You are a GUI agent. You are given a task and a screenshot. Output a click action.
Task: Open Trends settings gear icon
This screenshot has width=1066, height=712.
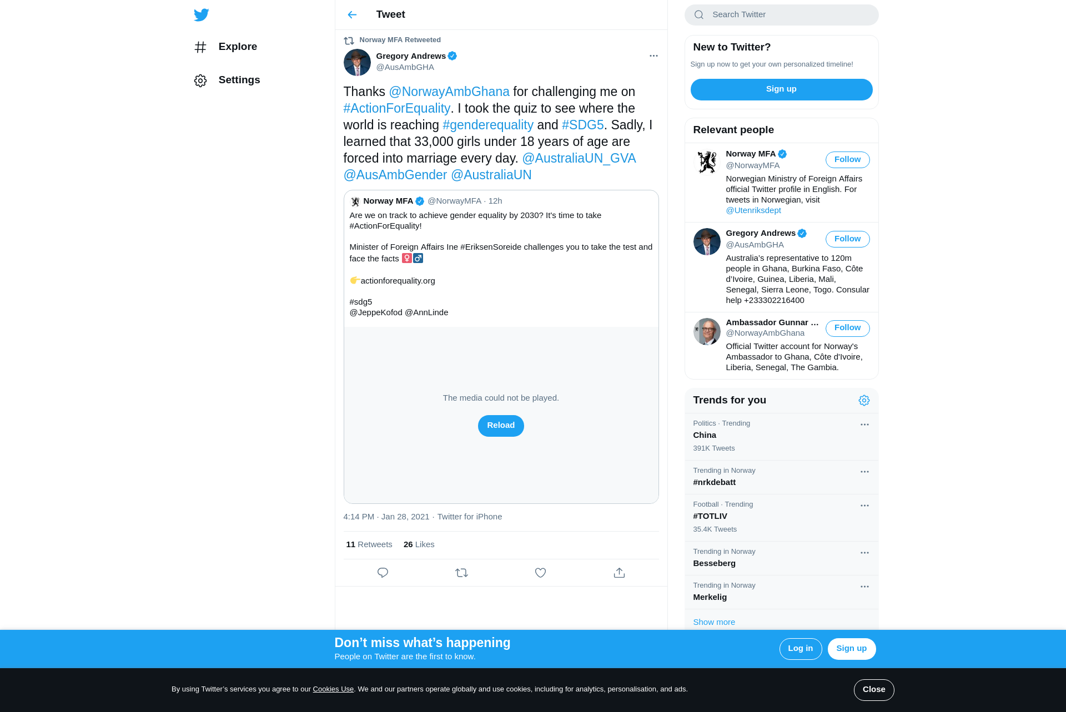(x=864, y=401)
